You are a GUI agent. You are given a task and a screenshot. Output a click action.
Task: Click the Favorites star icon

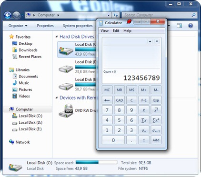pyautogui.click(x=11, y=37)
